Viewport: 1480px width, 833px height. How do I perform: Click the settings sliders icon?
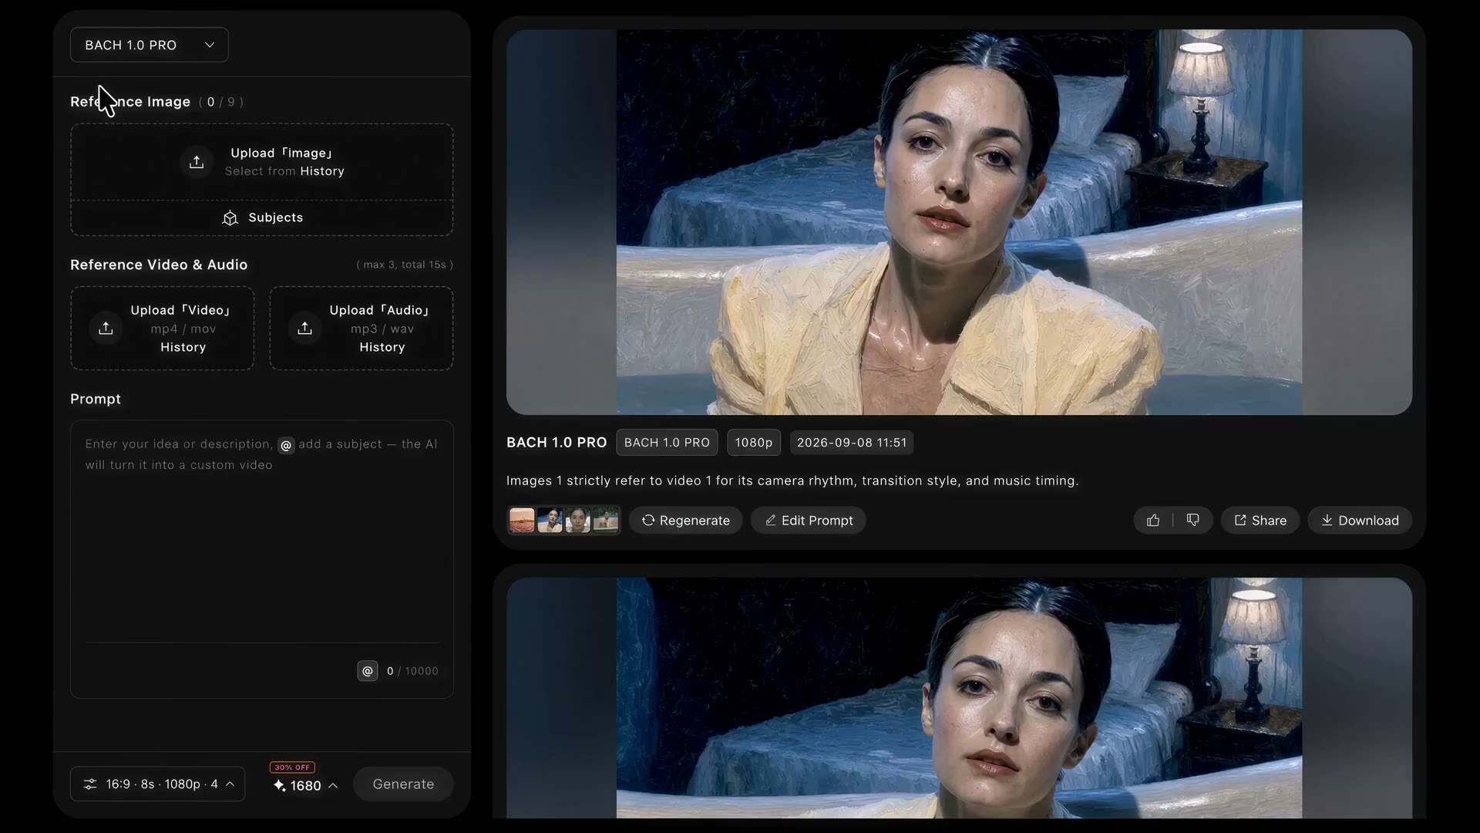tap(90, 784)
